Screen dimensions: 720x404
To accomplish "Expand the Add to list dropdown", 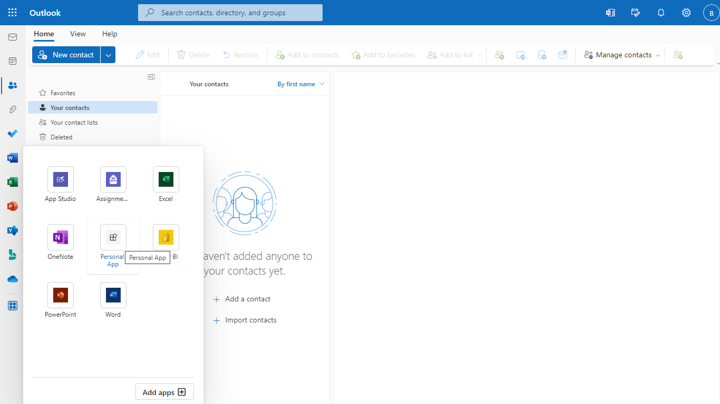I will coord(479,55).
